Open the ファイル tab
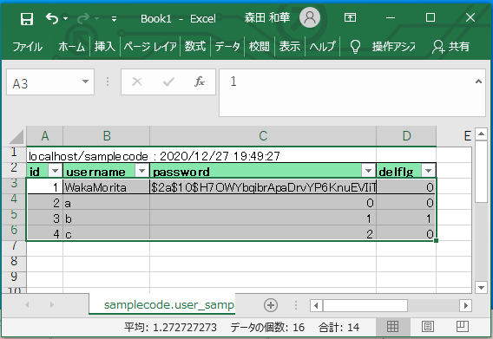 (x=28, y=47)
